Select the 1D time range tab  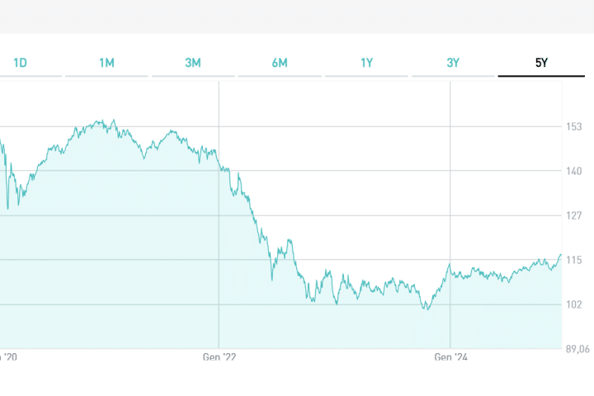(21, 63)
